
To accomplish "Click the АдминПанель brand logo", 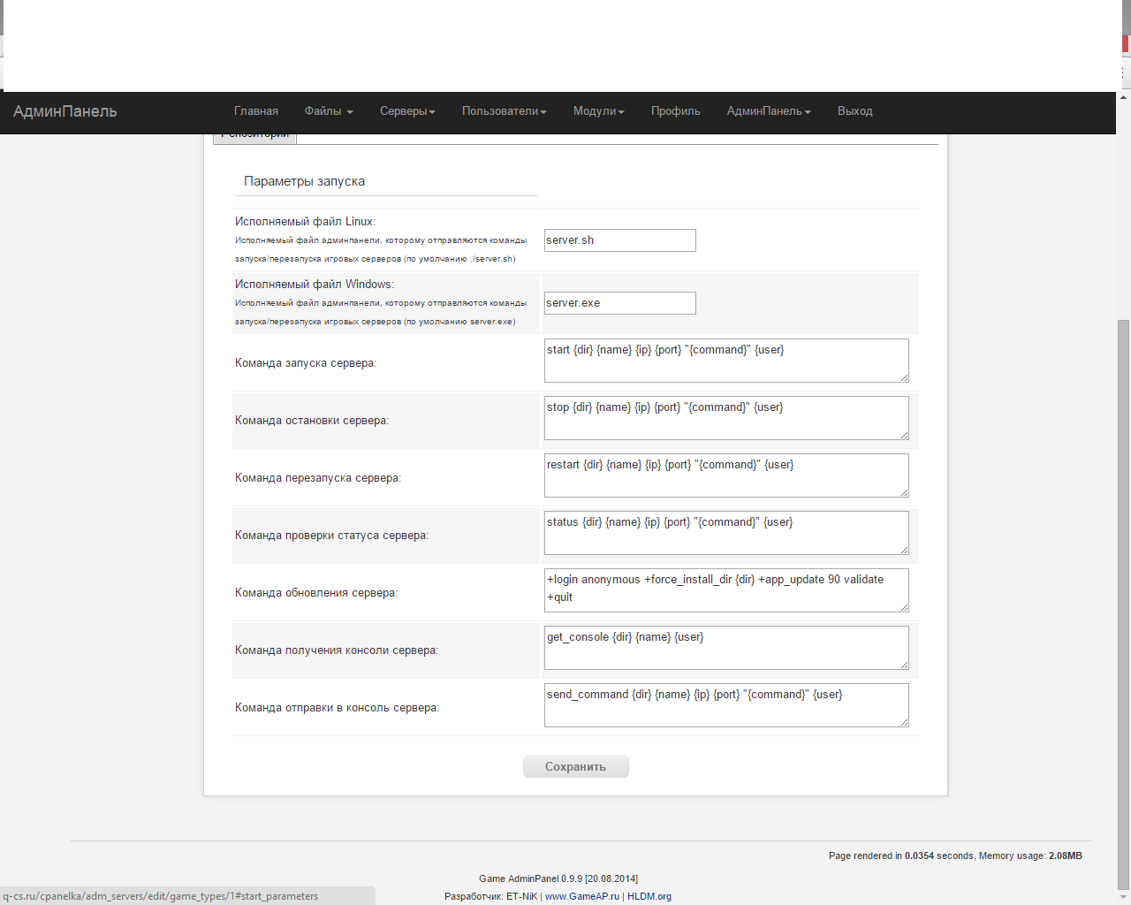I will point(65,111).
